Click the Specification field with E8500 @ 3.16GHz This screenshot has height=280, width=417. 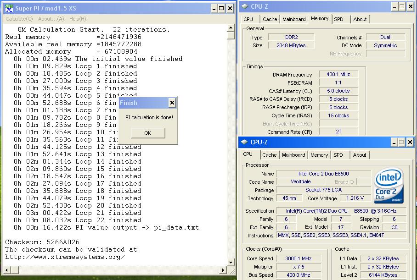(342, 211)
